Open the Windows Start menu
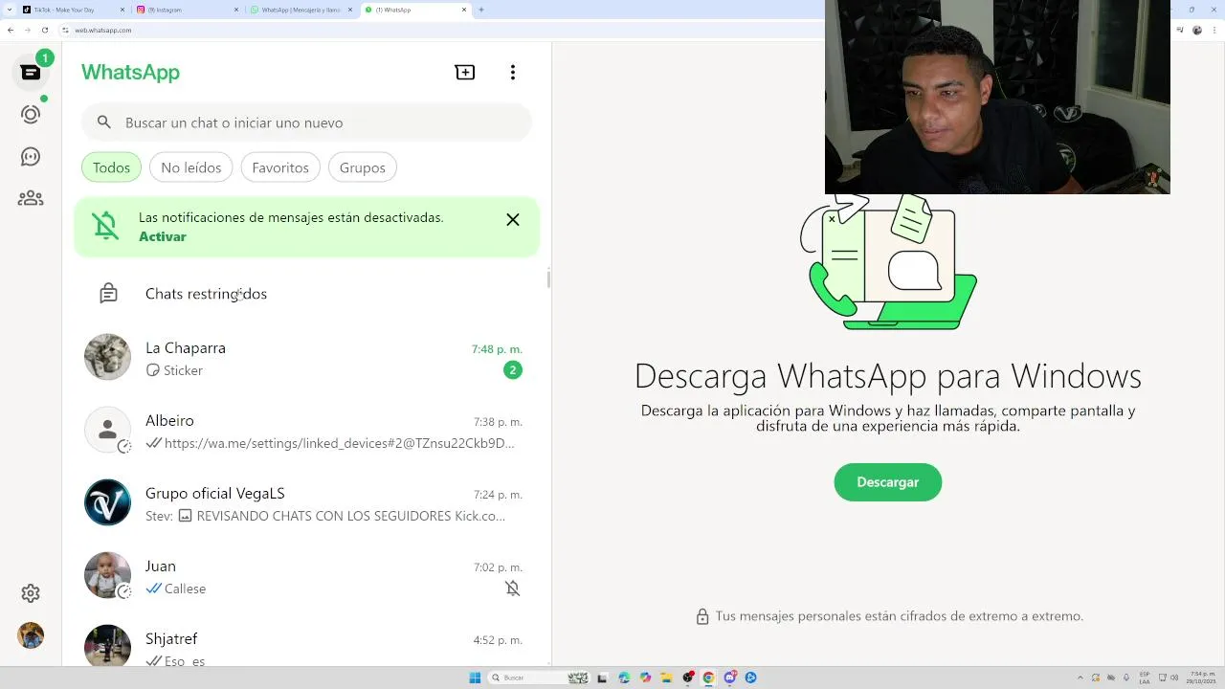This screenshot has width=1225, height=689. [475, 678]
